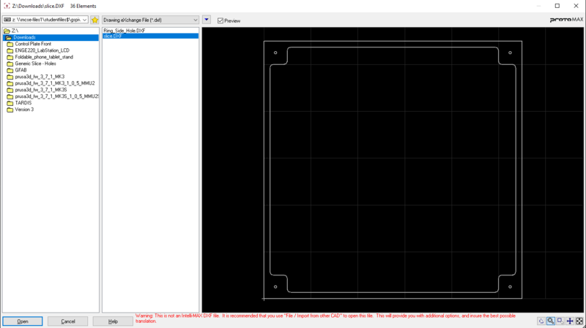Viewport: 586px width, 328px height.
Task: Click the application icon in title bar
Action: [x=7, y=6]
